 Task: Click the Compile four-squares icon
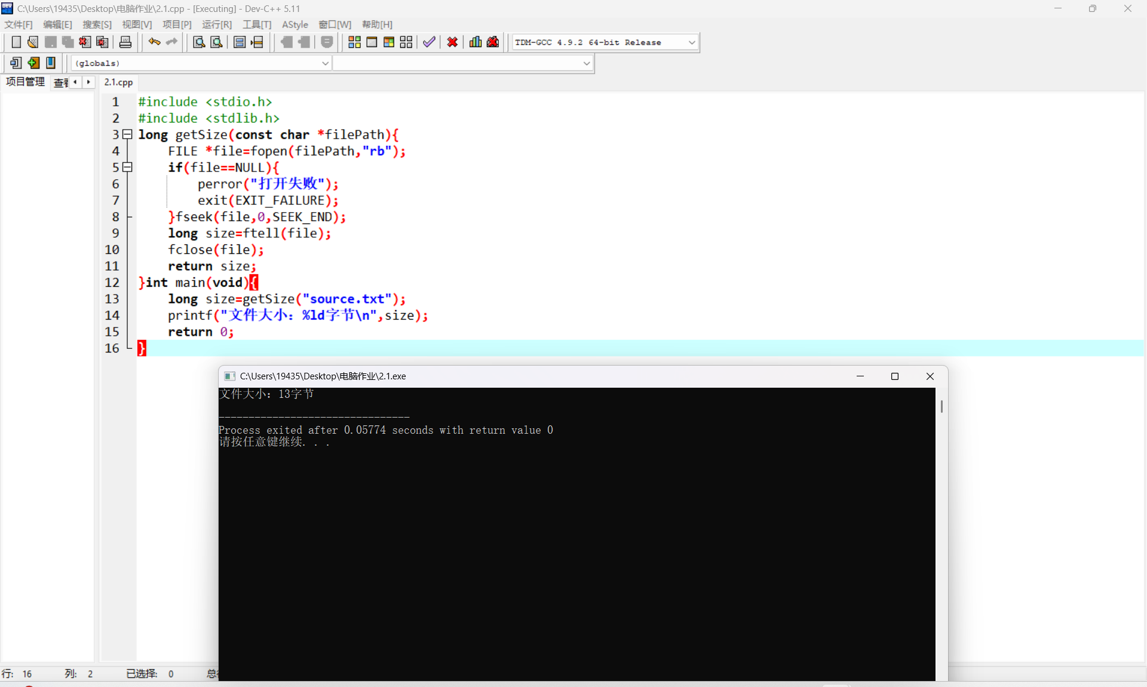(354, 42)
